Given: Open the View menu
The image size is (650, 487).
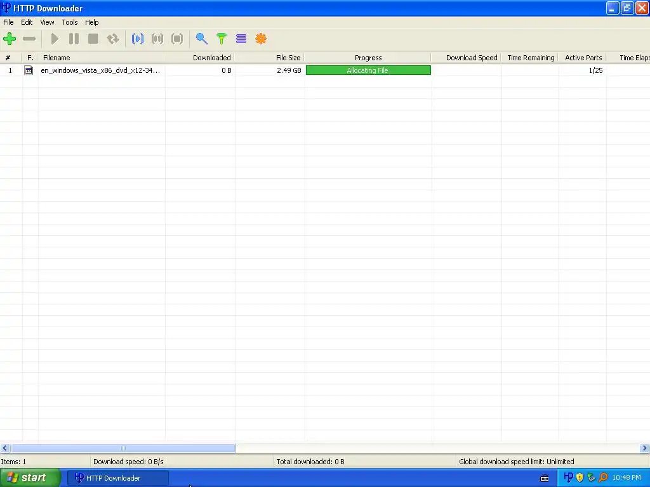Looking at the screenshot, I should point(47,22).
